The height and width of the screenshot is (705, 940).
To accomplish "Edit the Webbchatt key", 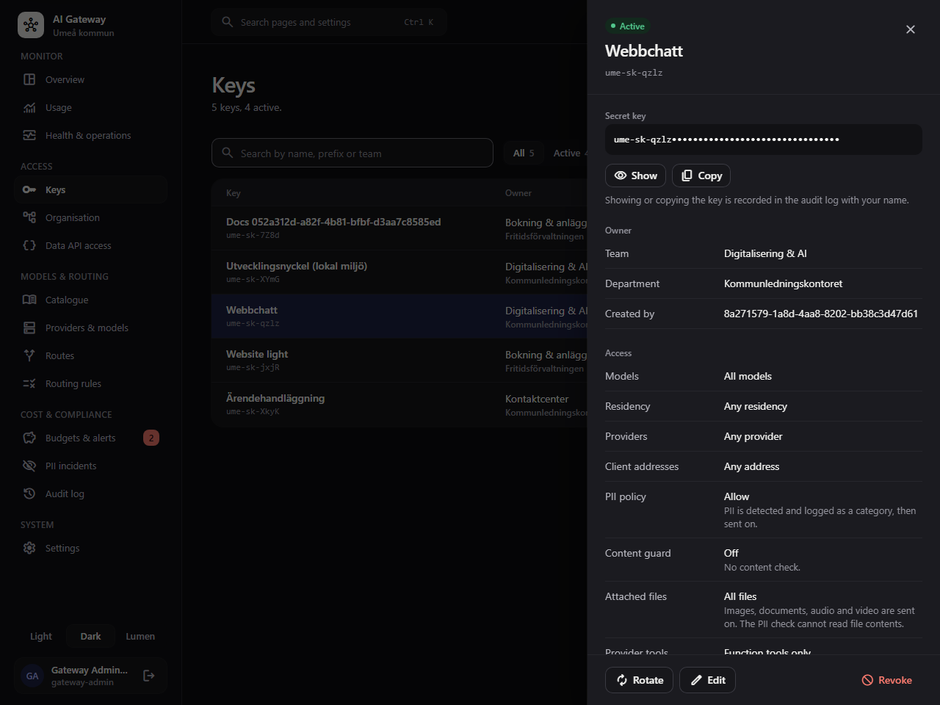I will [707, 680].
